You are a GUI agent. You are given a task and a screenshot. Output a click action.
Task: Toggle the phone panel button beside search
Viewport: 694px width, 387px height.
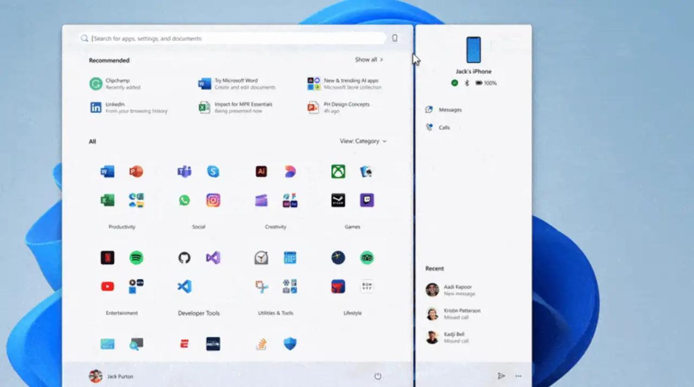click(395, 38)
